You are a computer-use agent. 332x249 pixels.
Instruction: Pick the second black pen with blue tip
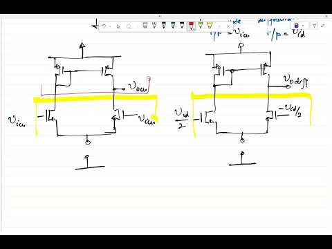173,26
